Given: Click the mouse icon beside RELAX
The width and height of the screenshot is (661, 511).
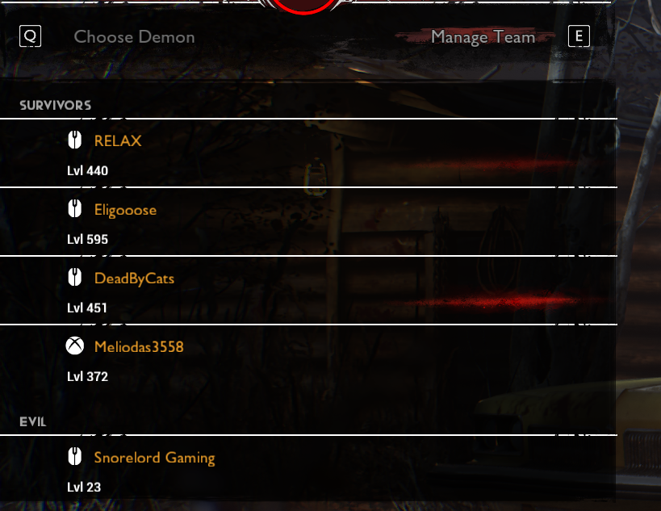Looking at the screenshot, I should click(74, 140).
